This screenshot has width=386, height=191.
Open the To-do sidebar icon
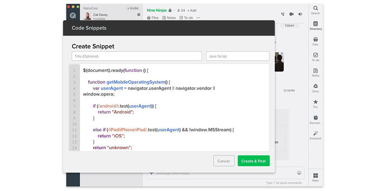315,56
